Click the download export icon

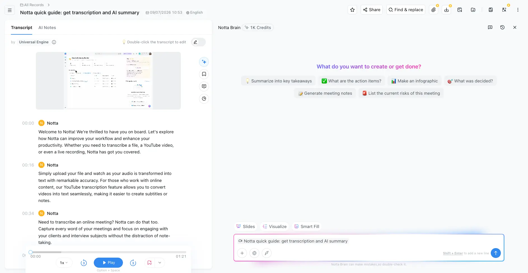447,10
